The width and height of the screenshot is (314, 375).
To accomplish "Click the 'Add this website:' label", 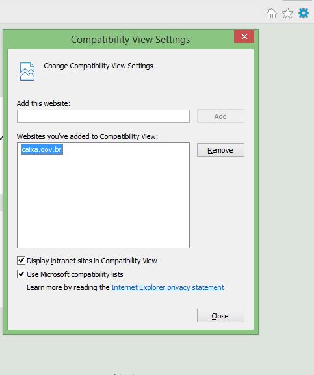I will (44, 103).
